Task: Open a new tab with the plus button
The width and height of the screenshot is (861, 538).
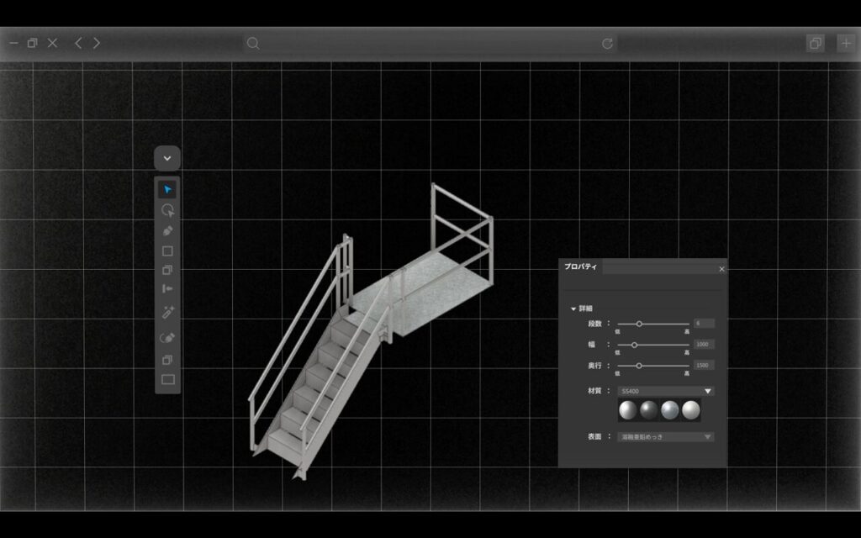Action: pyautogui.click(x=845, y=43)
